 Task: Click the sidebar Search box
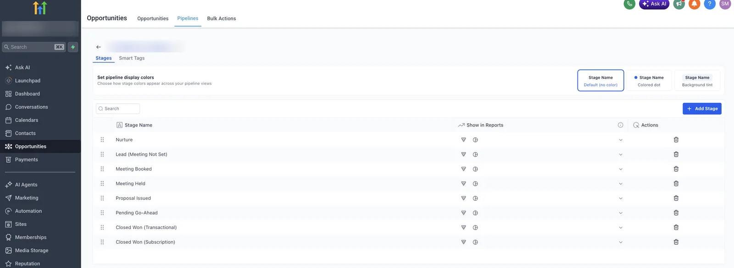click(34, 47)
